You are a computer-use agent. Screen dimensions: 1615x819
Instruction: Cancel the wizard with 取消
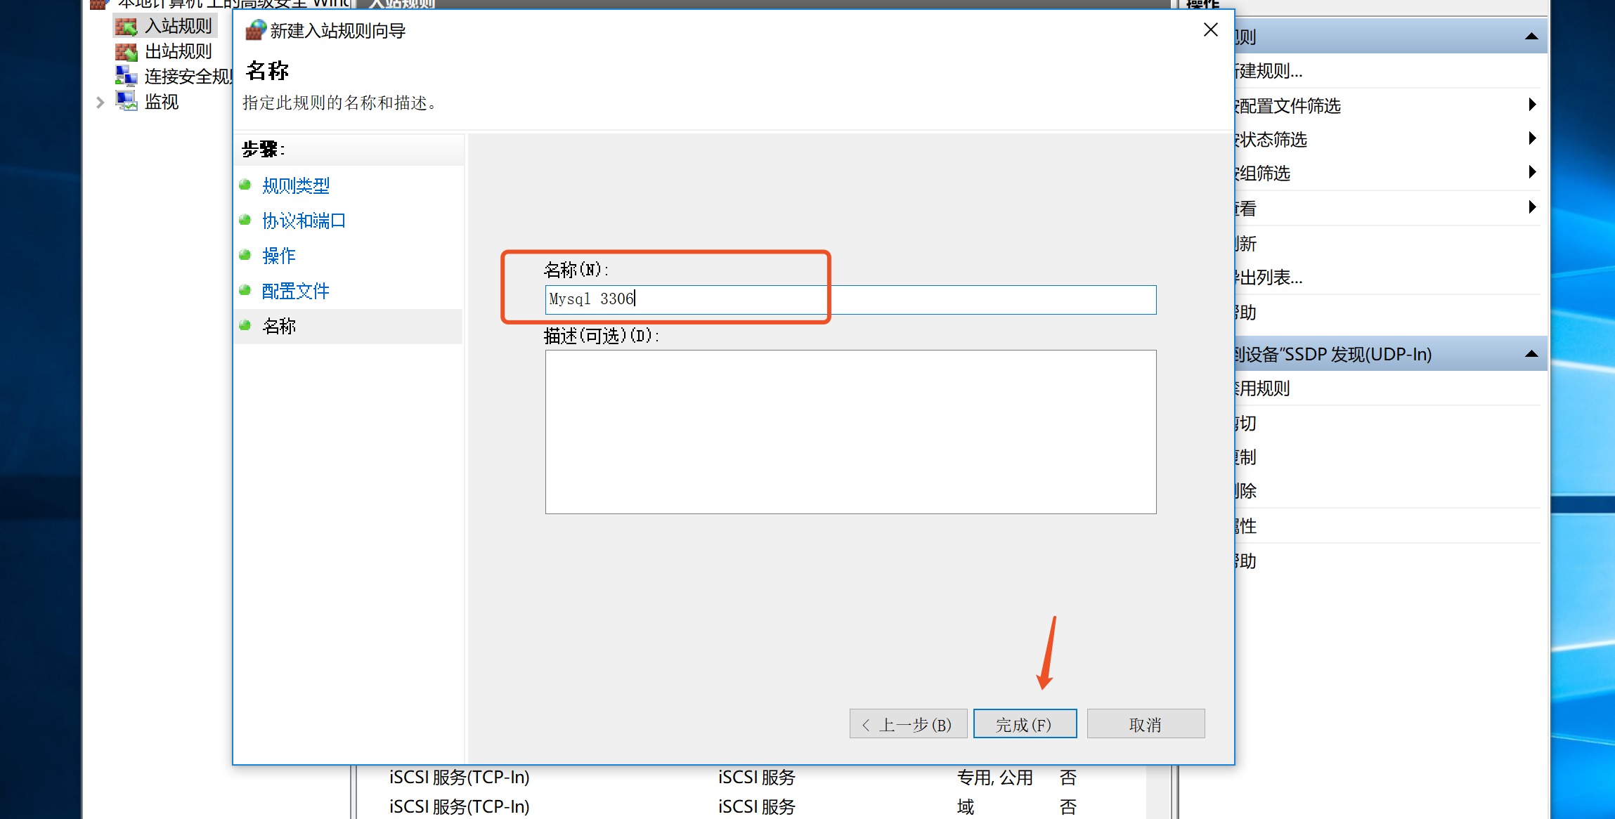[1146, 724]
